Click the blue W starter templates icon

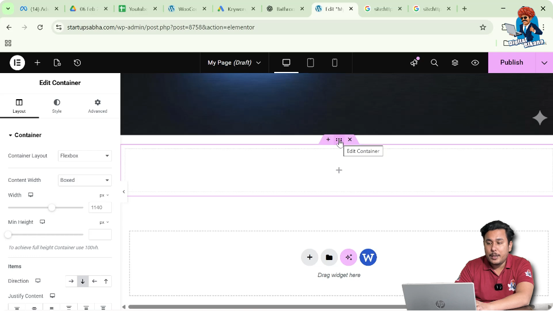pyautogui.click(x=368, y=257)
